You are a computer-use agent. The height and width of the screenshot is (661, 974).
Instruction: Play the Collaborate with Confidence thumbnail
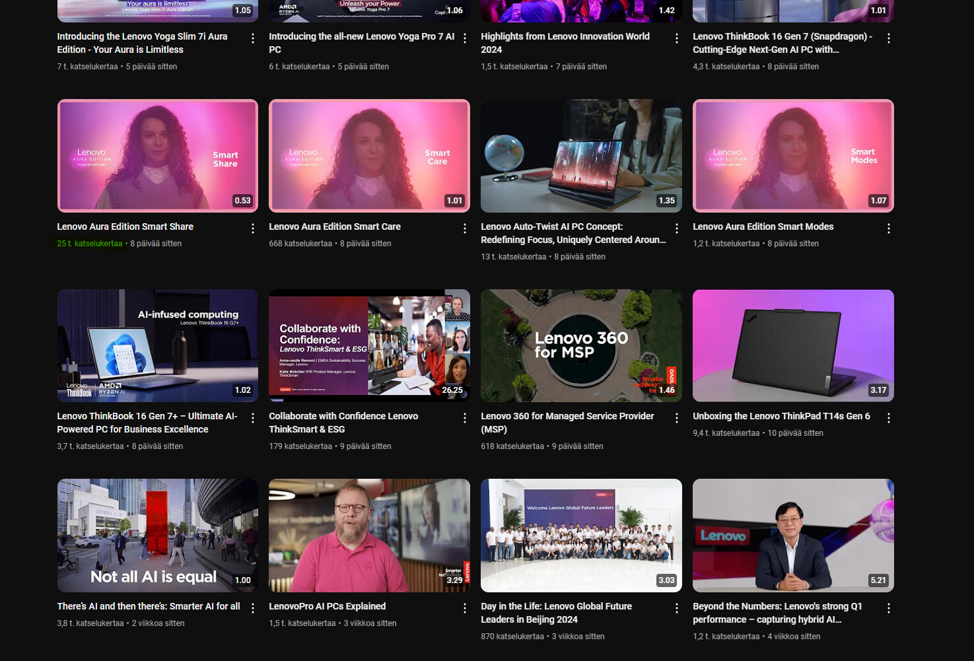point(370,345)
